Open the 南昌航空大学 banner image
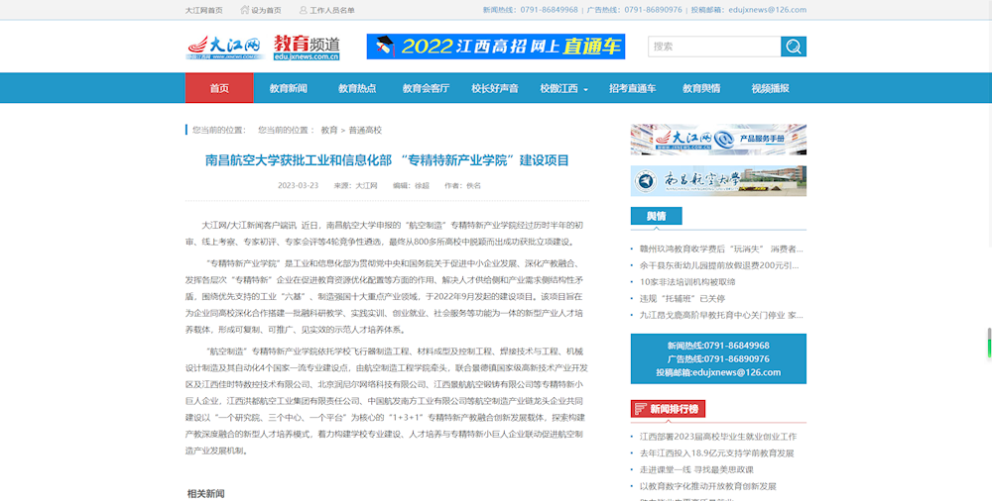 click(718, 181)
